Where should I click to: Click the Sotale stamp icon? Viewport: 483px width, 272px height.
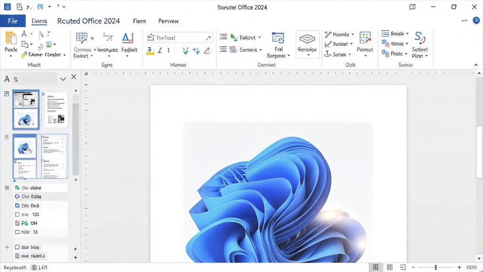pyautogui.click(x=327, y=54)
